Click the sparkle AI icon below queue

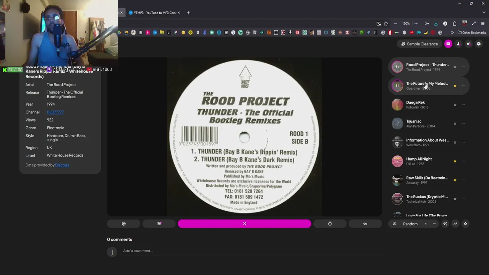[445, 224]
